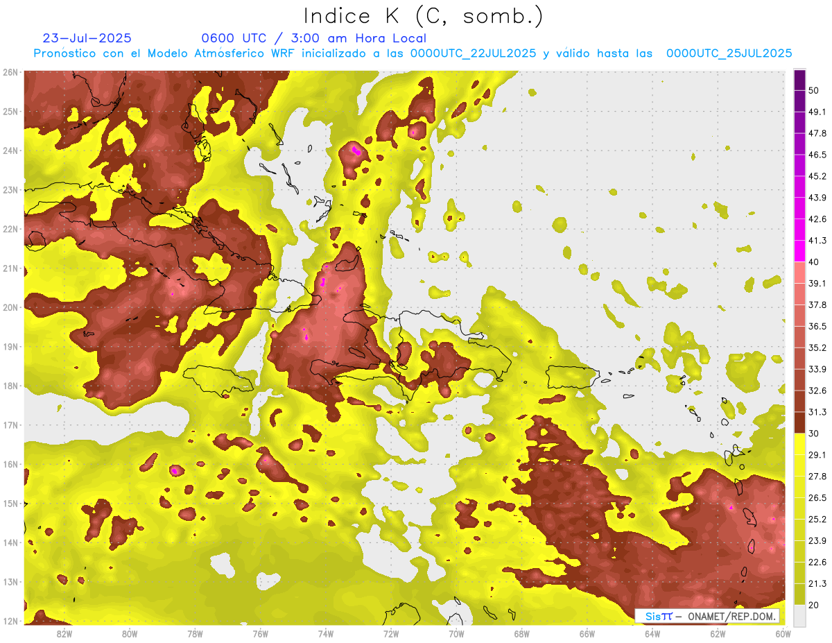Click the "70W" longitude label
The image size is (832, 643).
pos(456,634)
